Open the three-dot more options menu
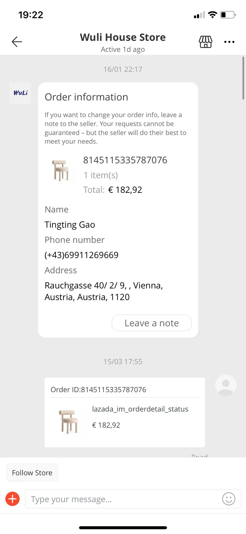Screen dimensions: 246x534 229,42
